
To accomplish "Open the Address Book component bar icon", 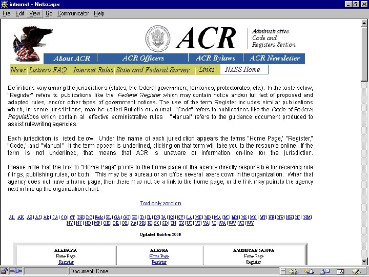I will coord(340,271).
